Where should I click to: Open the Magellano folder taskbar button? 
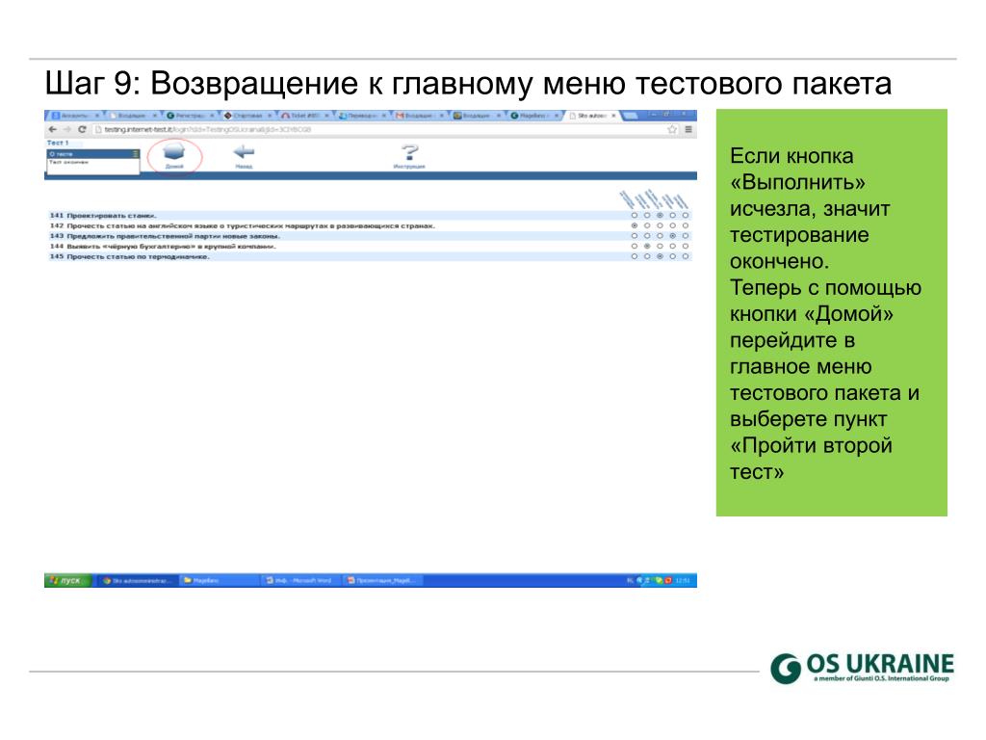pyautogui.click(x=218, y=580)
